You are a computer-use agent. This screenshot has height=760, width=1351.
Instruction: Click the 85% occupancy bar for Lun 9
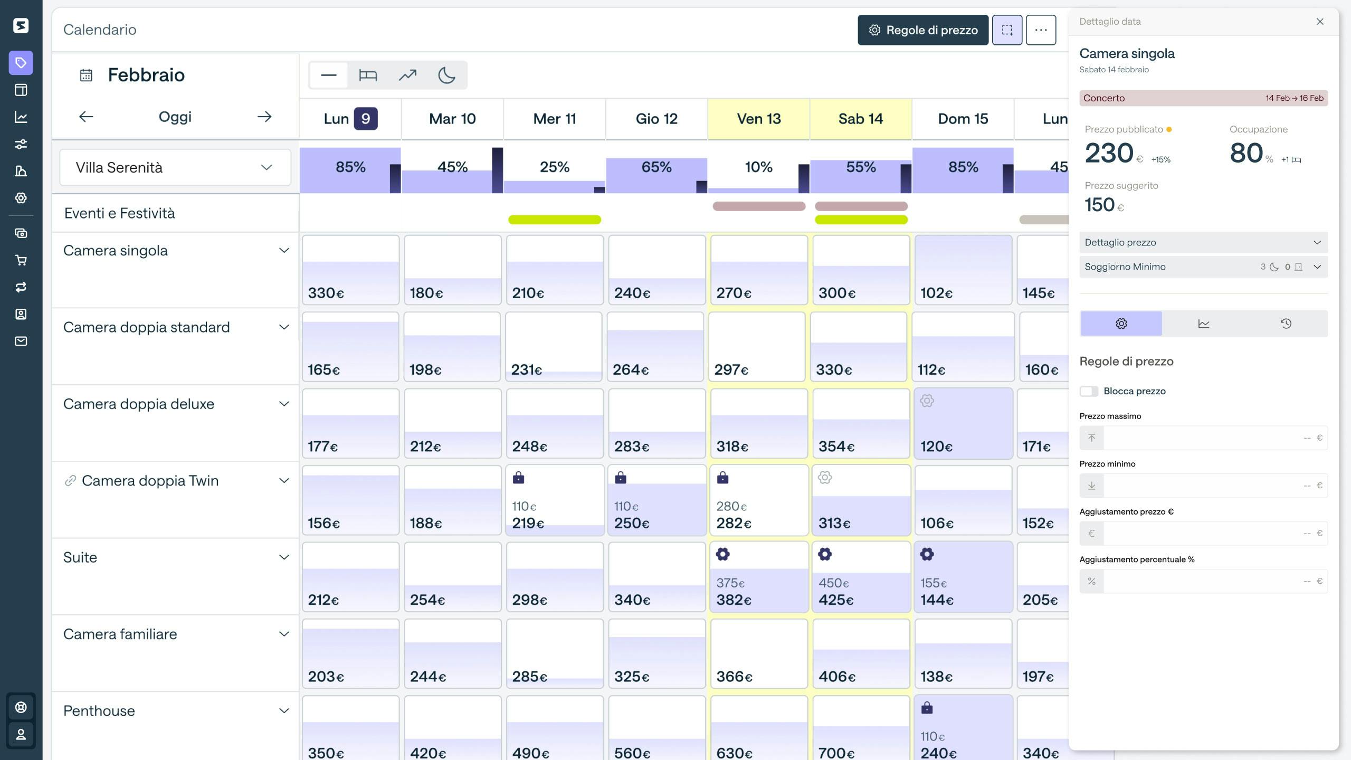(350, 170)
